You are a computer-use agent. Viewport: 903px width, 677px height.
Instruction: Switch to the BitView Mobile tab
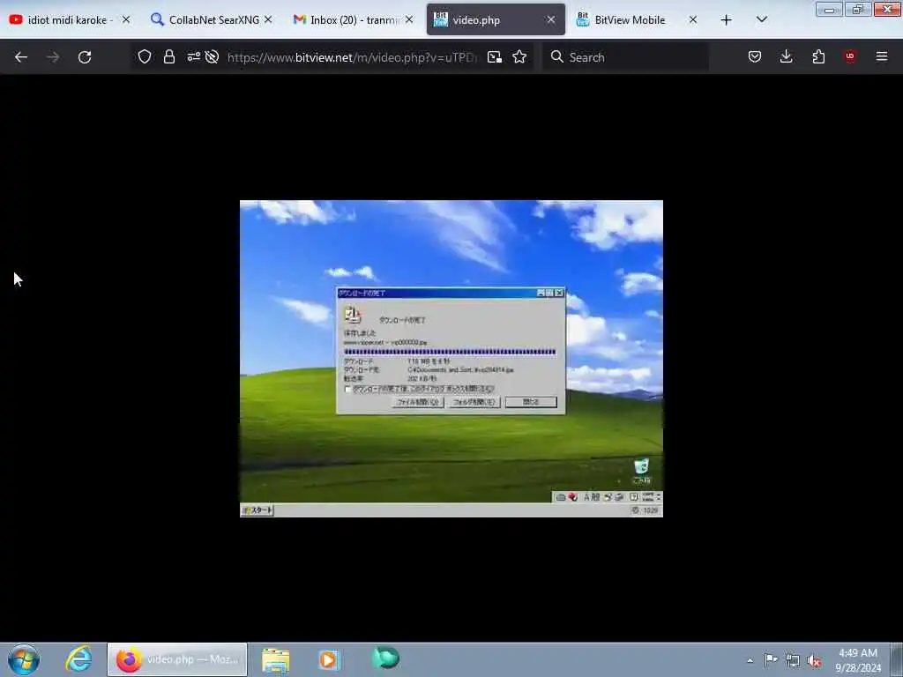pos(636,20)
